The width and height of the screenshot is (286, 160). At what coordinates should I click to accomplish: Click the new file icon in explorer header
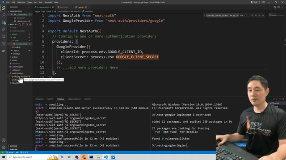20,24
